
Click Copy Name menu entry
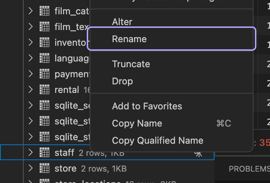click(x=171, y=123)
